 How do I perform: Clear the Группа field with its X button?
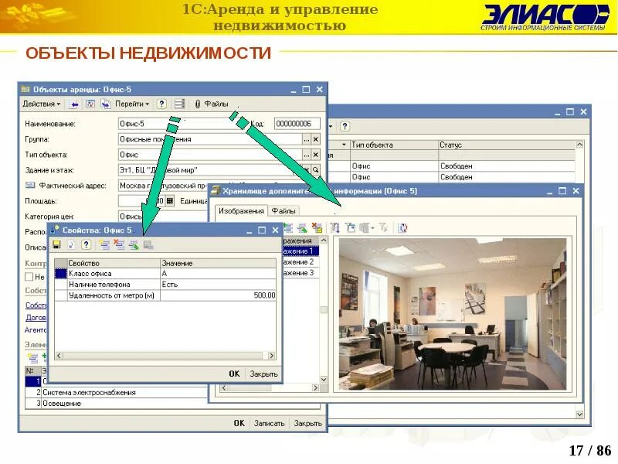tap(316, 139)
